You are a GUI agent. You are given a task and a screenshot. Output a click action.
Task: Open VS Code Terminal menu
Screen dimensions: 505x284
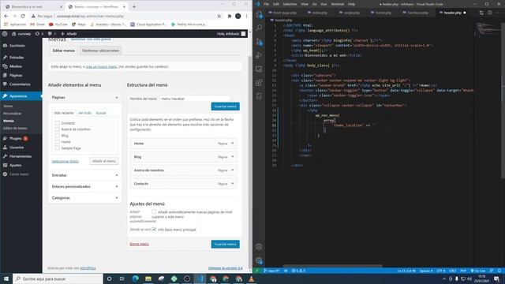(x=338, y=4)
